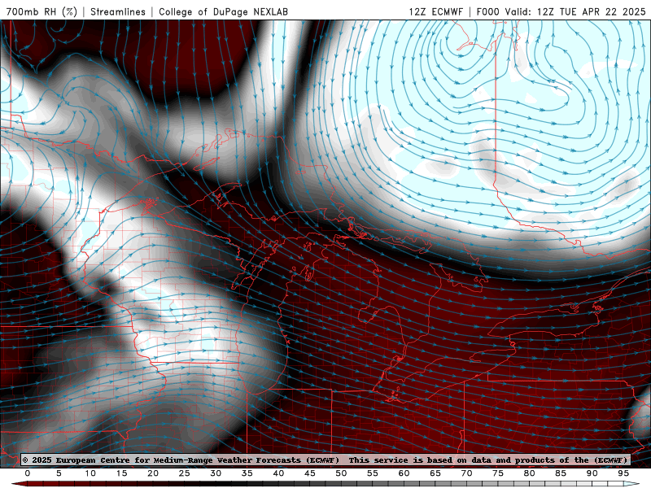Pick the '55' tick label on the legend

[373, 473]
